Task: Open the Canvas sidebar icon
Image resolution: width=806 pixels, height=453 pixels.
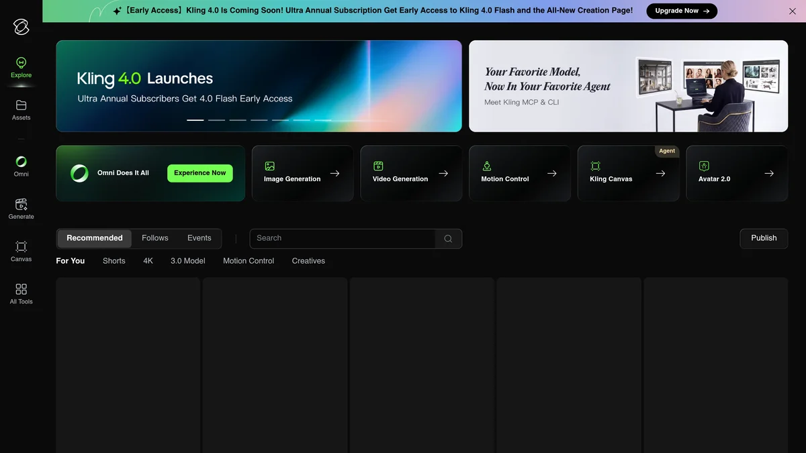Action: 21,251
